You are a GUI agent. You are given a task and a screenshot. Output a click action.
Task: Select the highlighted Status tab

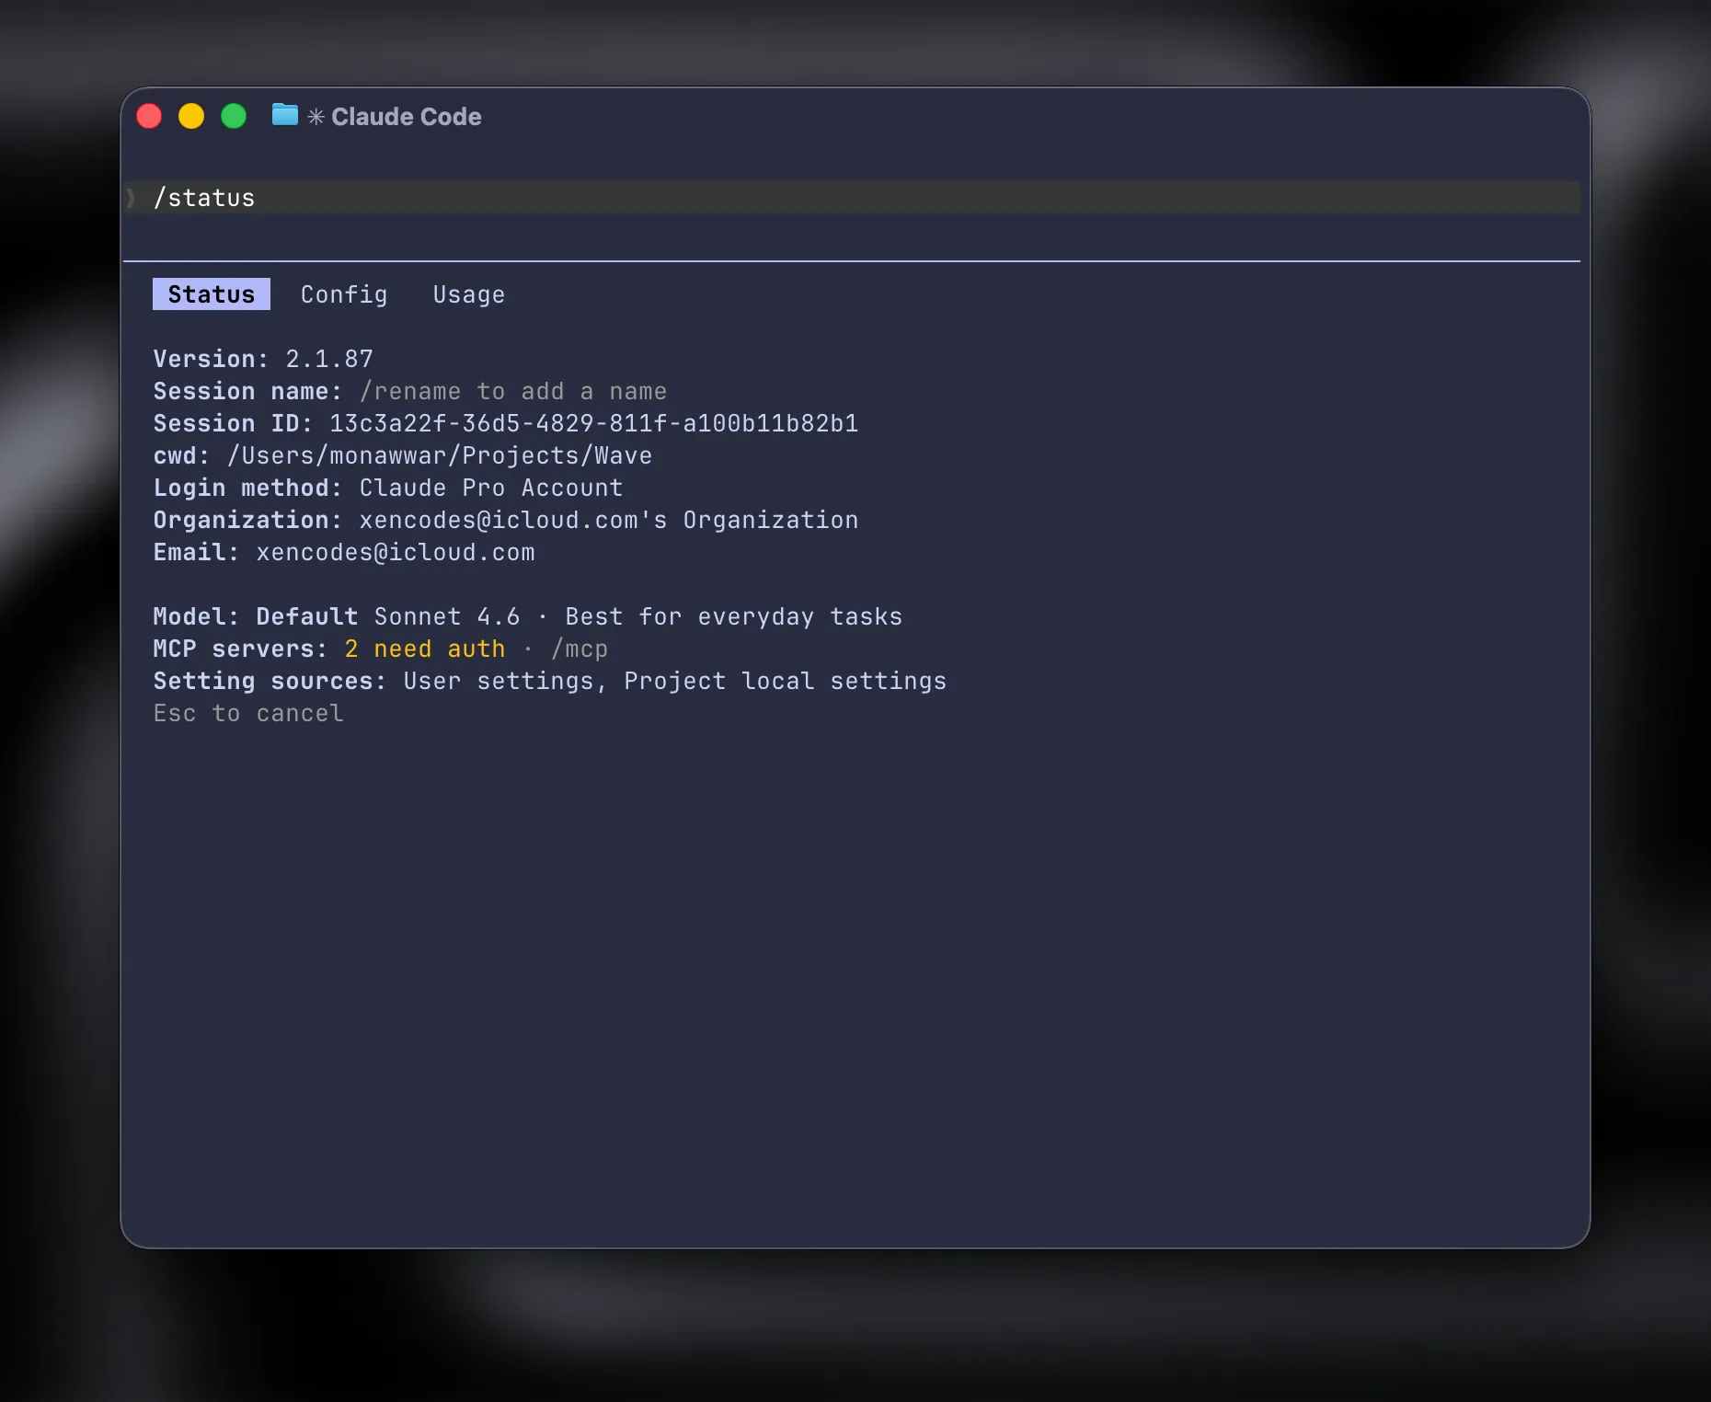point(211,294)
